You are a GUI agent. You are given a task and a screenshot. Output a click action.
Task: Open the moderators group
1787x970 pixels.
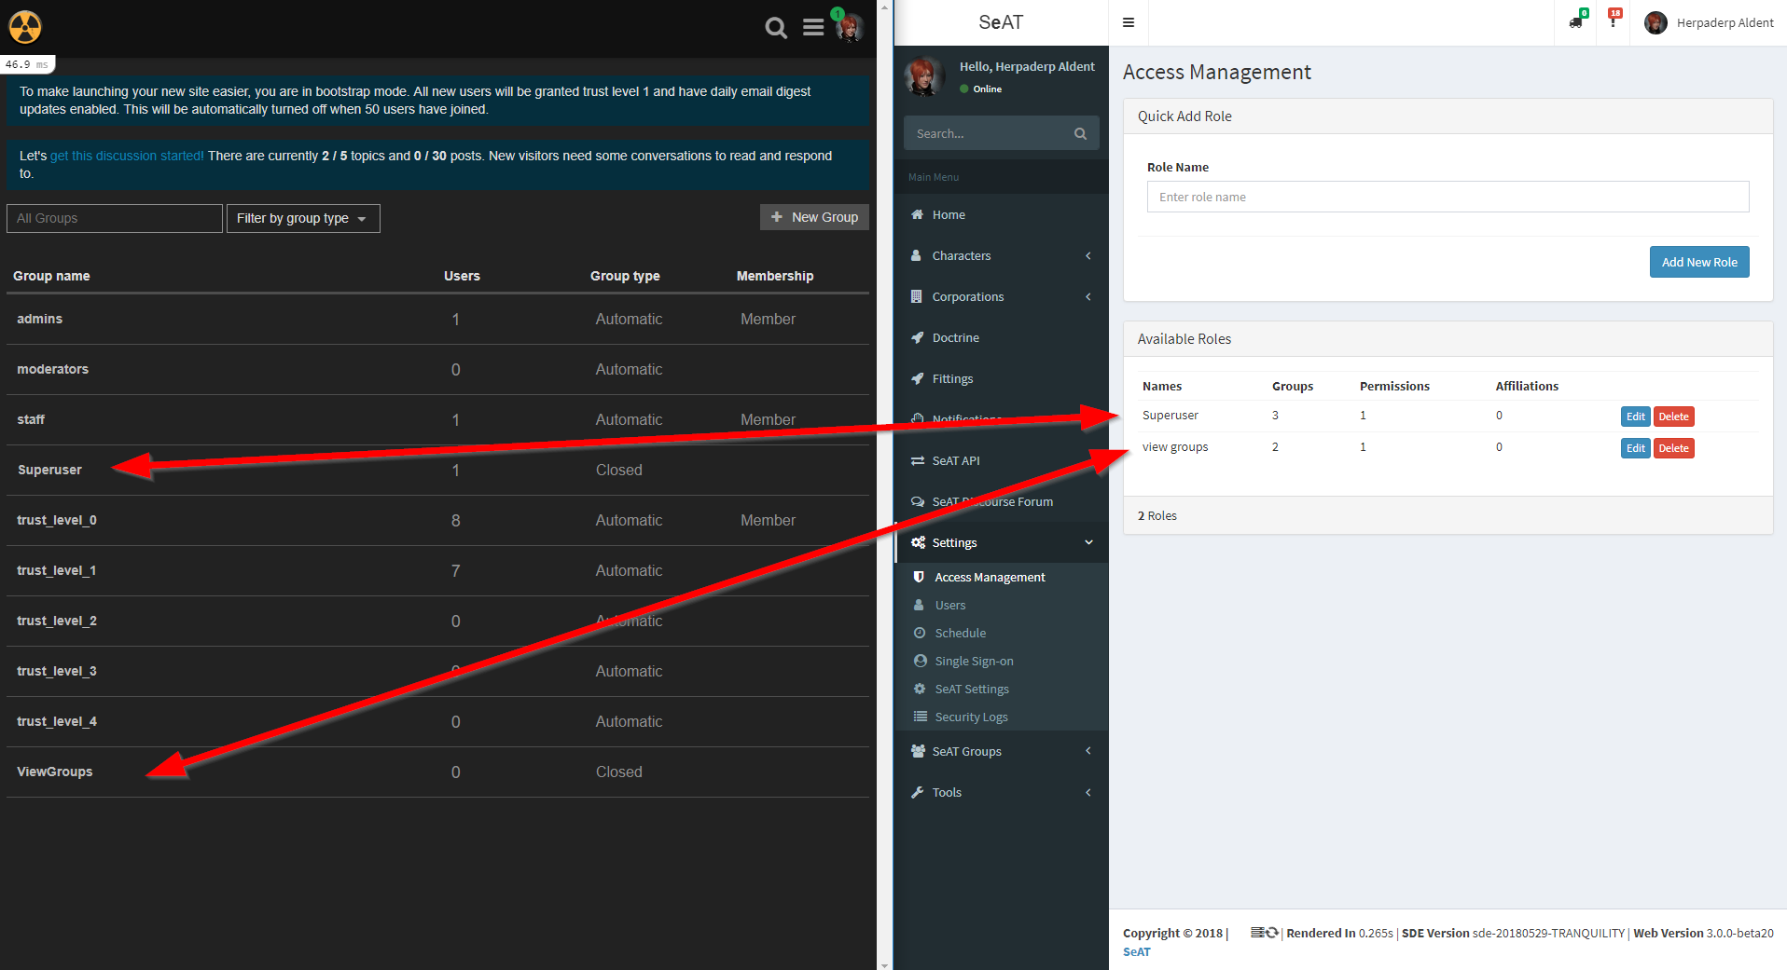[52, 369]
